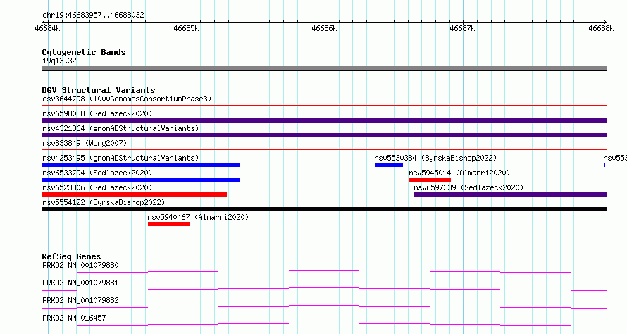Click the Cytogenetic Bands track title
This screenshot has height=334, width=627.
pos(84,52)
